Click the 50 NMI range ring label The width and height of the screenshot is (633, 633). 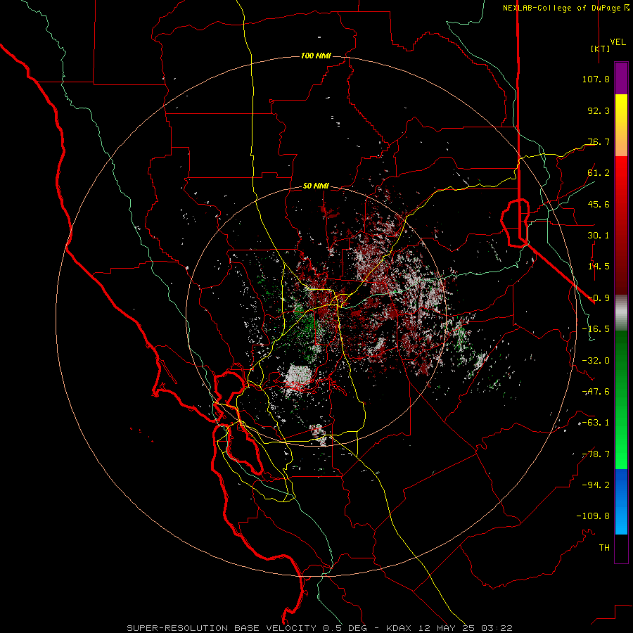[316, 186]
